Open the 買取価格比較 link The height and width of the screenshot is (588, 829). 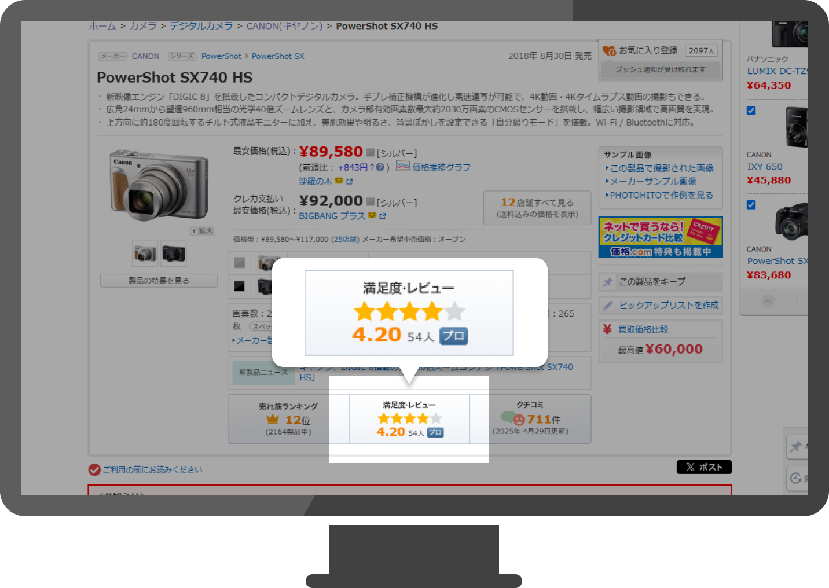[643, 329]
